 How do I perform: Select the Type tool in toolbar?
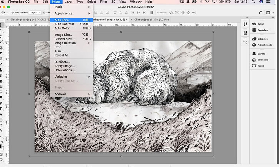(x=1, y=109)
